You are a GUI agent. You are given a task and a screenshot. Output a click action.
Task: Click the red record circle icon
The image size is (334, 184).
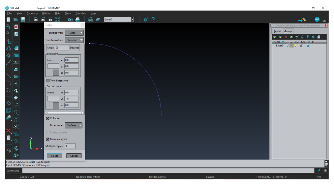16,27
